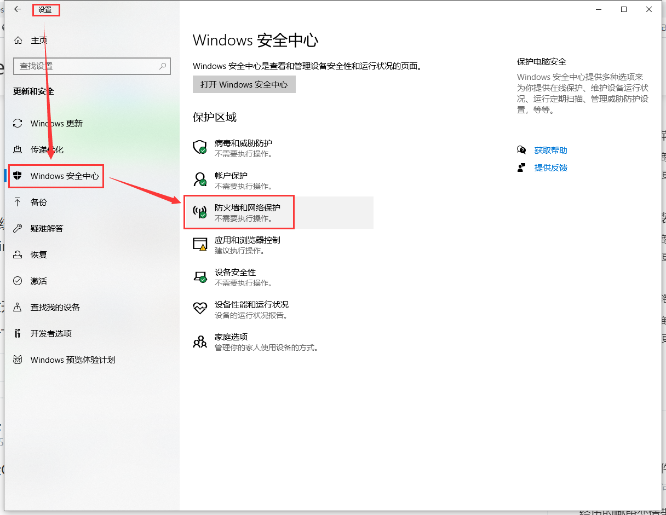This screenshot has height=515, width=666.
Task: Close the 设置 window
Action: pos(649,9)
